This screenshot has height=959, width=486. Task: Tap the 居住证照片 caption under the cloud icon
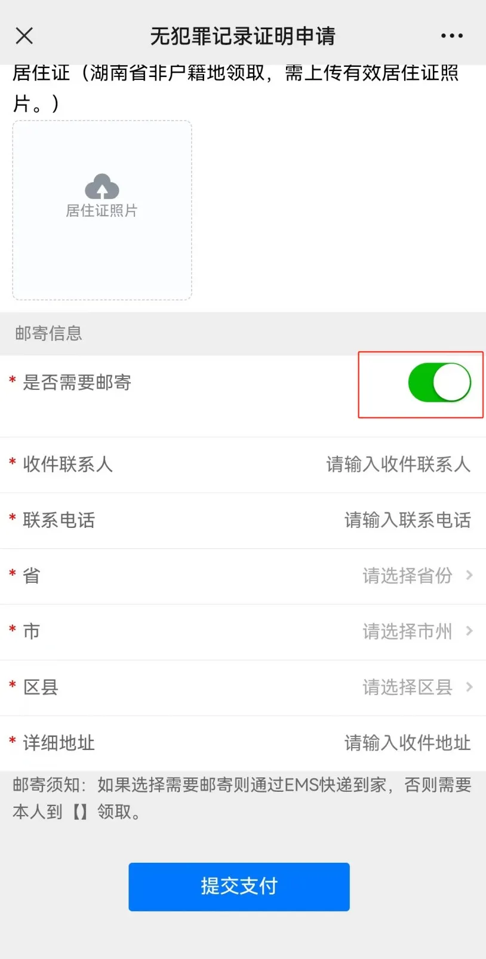click(x=101, y=211)
